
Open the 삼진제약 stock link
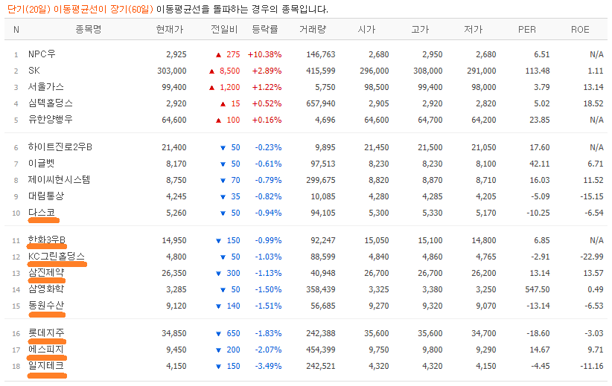tap(45, 273)
